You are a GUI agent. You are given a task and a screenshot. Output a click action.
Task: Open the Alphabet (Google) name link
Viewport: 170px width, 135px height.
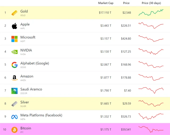pos(35,63)
